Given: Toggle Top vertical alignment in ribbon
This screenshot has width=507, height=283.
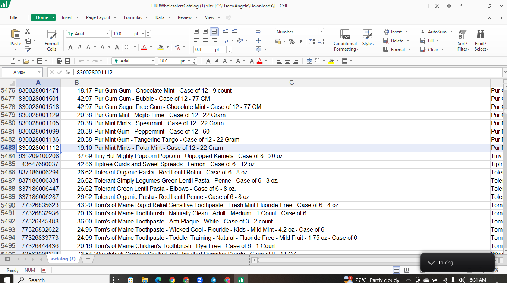Looking at the screenshot, I should coord(196,32).
